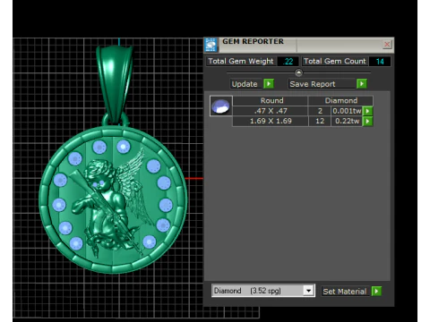Click the Round column header
The image size is (430, 322).
(x=271, y=100)
